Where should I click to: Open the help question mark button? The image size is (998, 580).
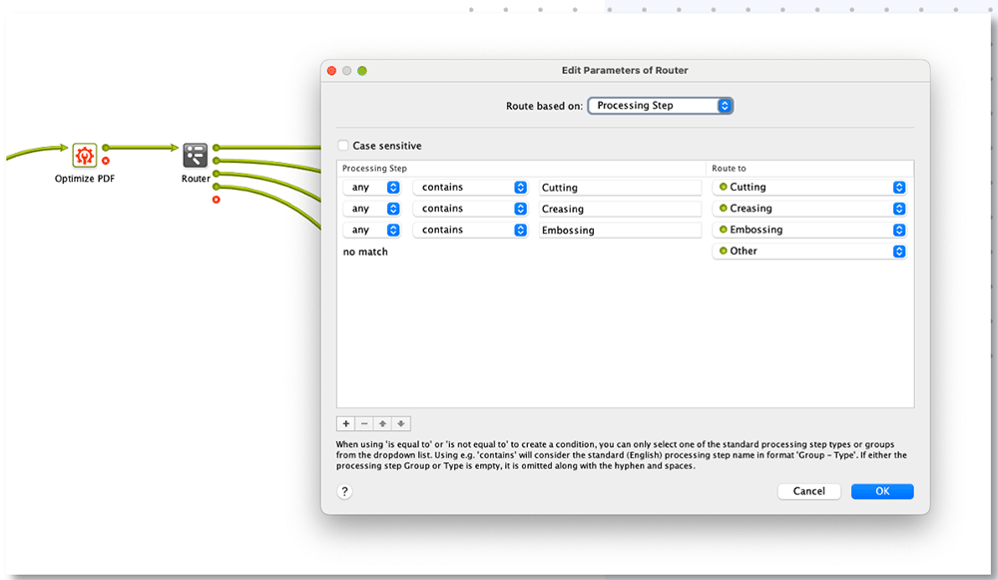tap(345, 491)
